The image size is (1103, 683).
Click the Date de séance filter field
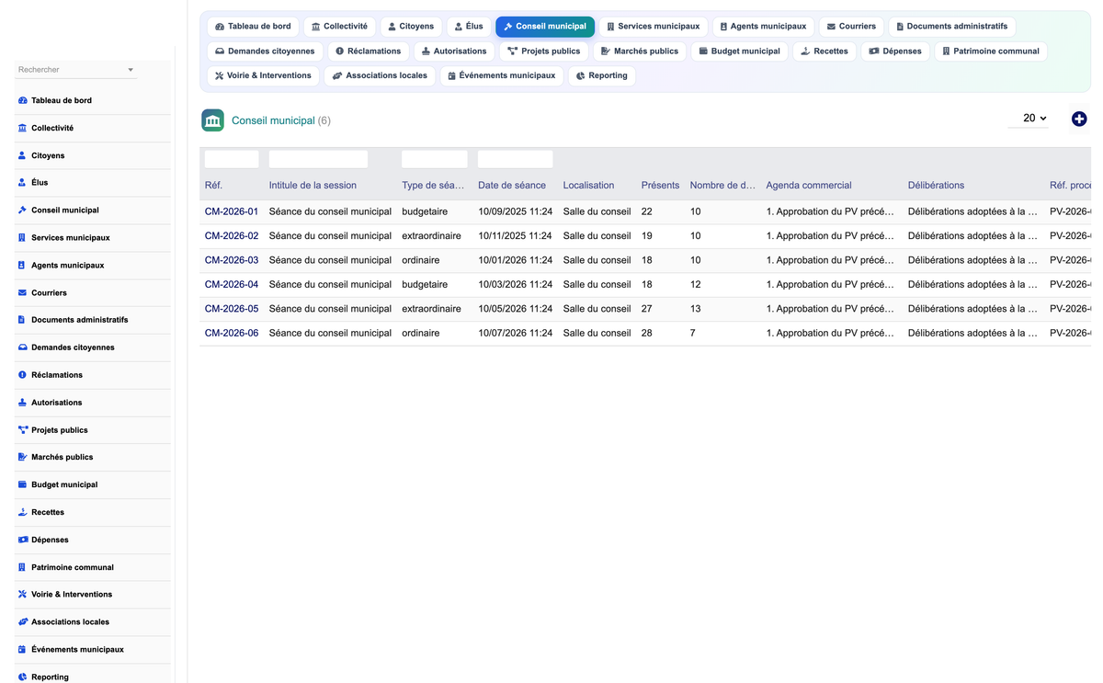tap(516, 159)
